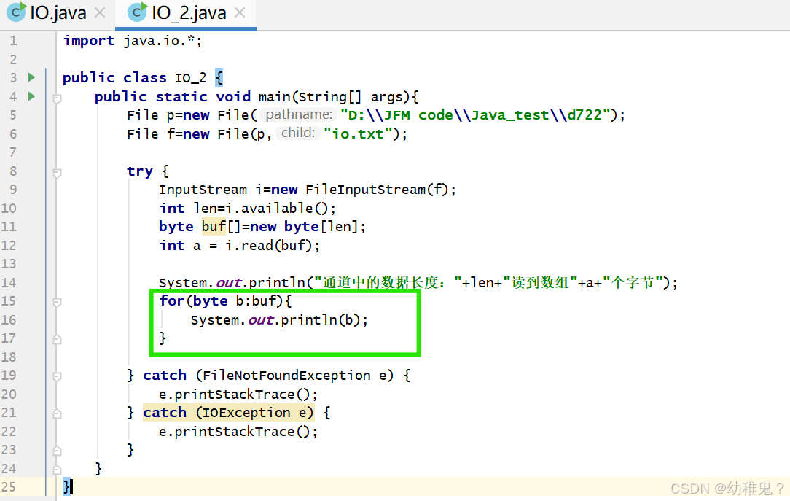Click the path string "D:\\JFM code\\Java_test\\d722"

pyautogui.click(x=476, y=115)
